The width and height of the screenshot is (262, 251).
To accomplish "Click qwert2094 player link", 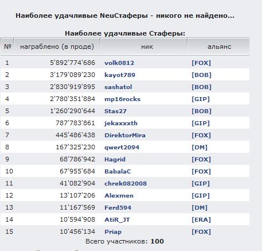I will tap(122, 147).
